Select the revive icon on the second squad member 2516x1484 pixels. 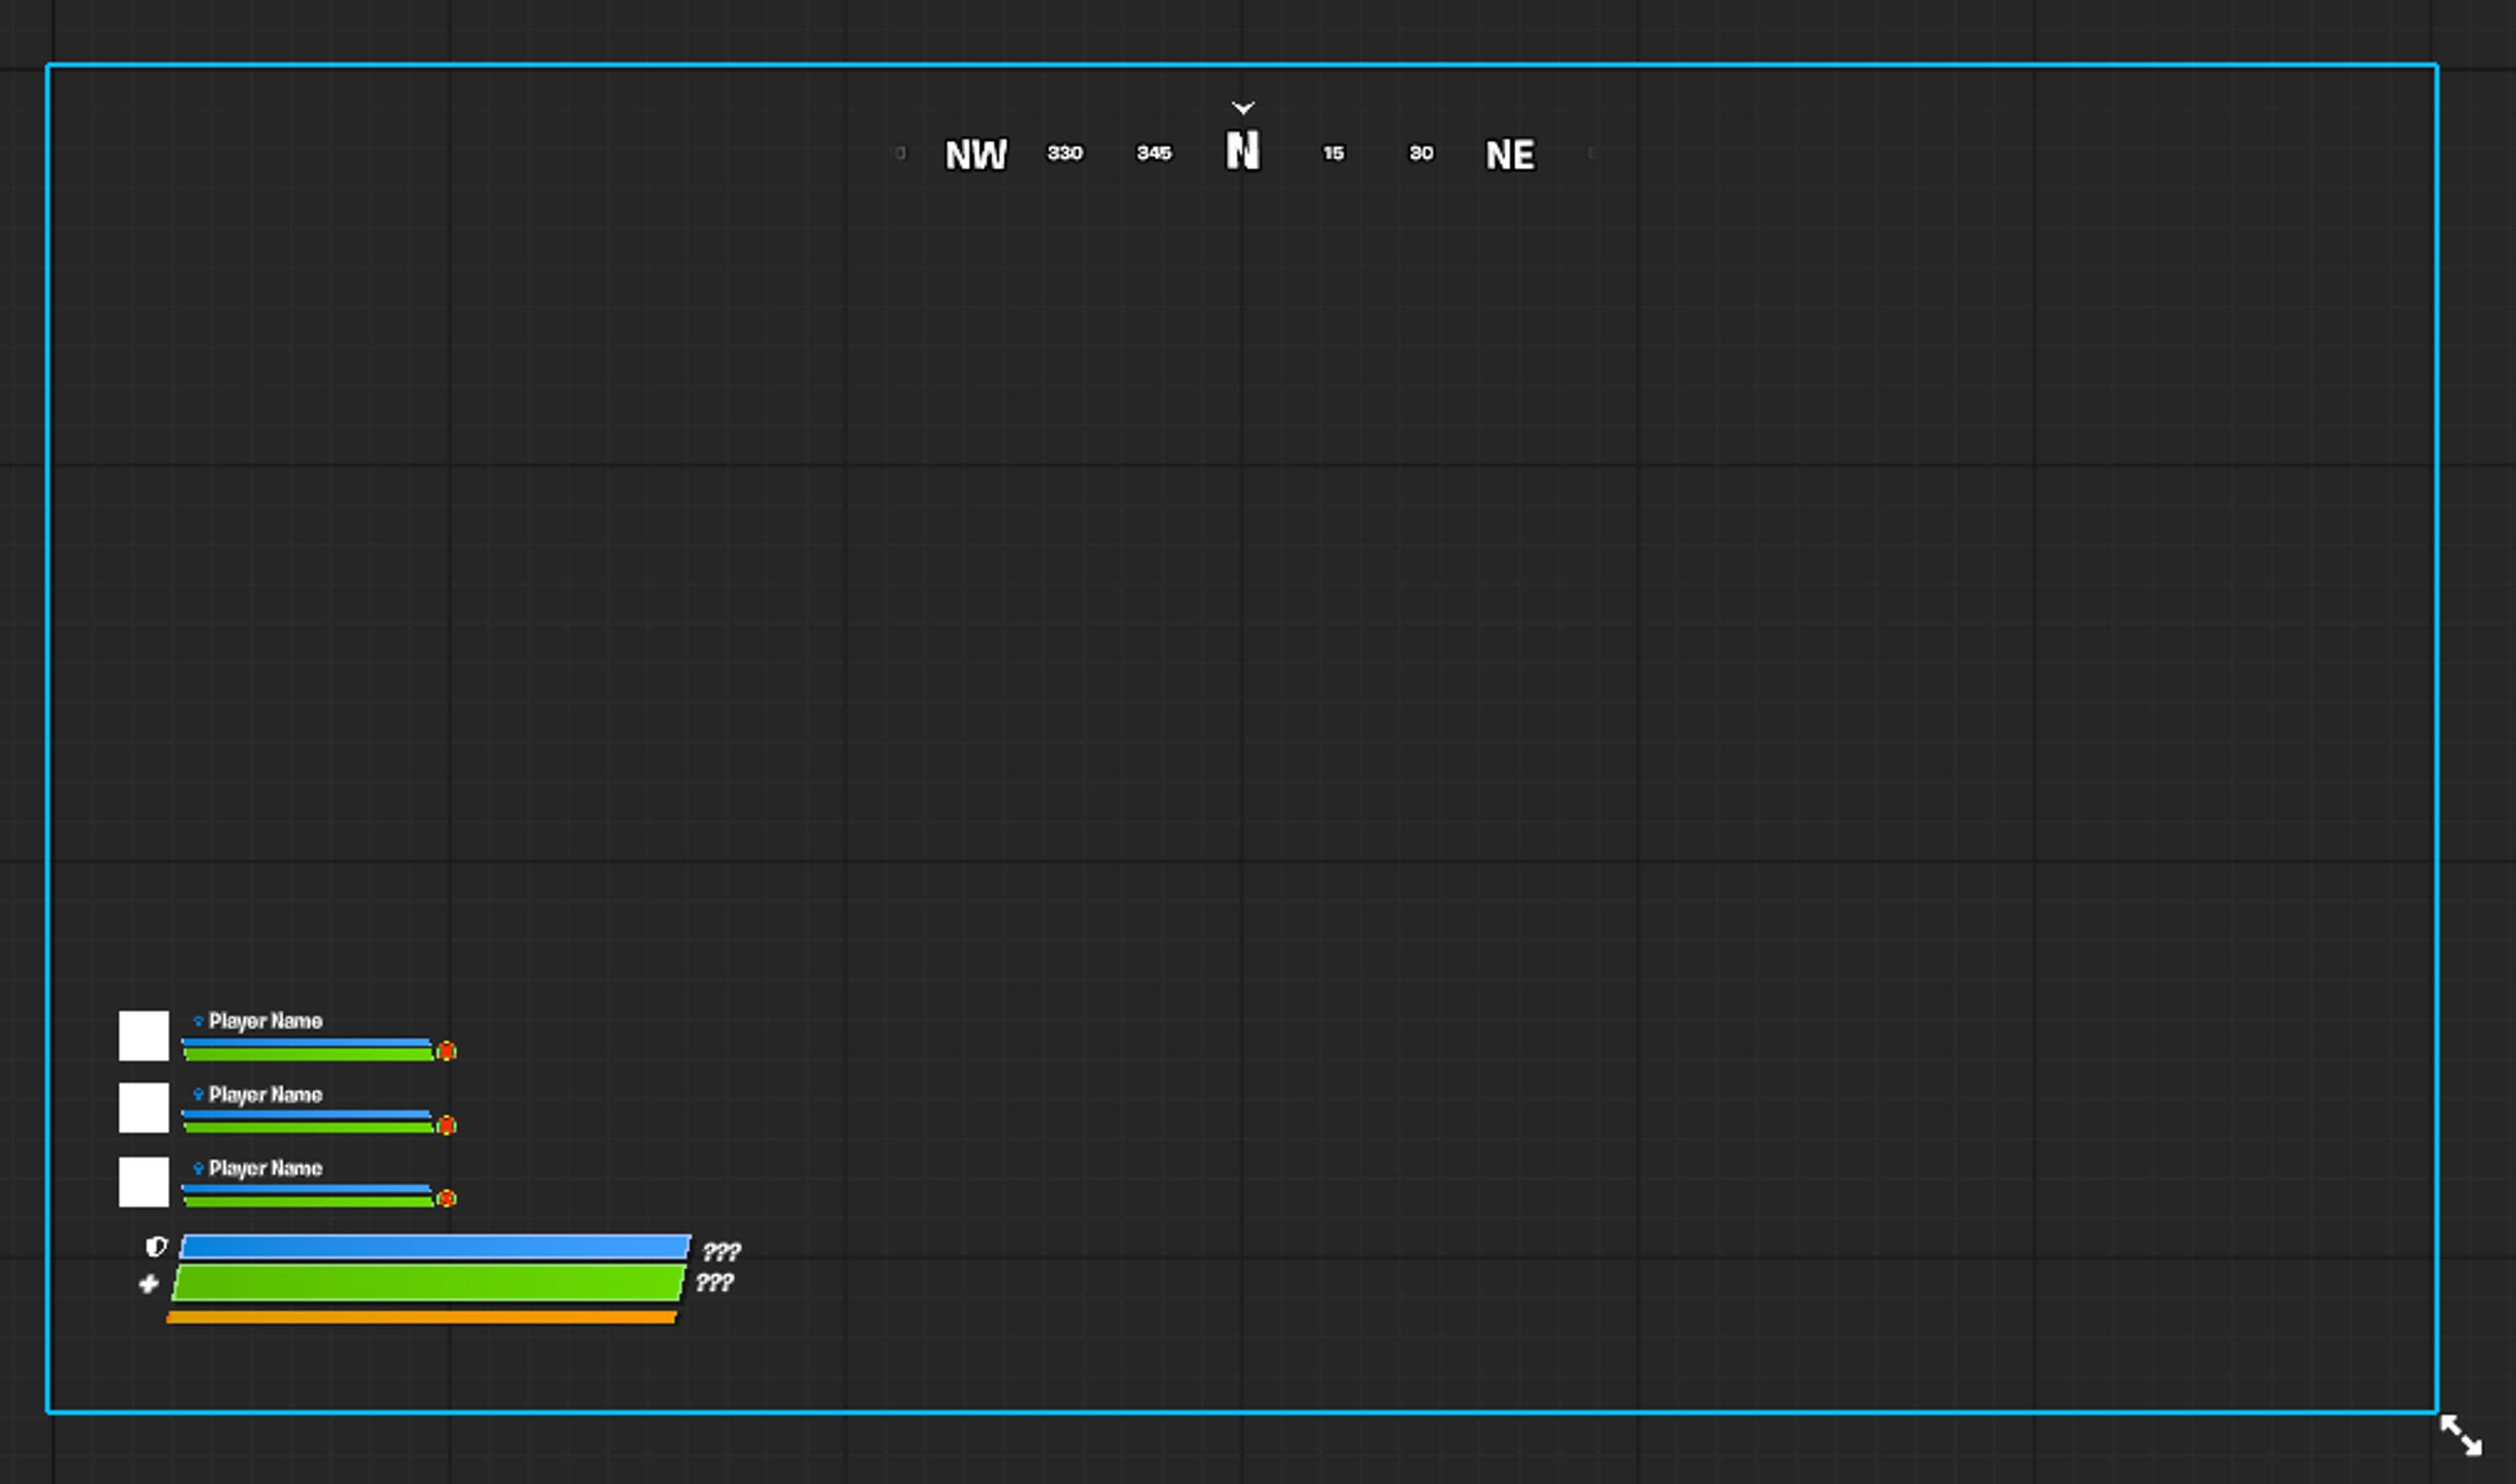[x=447, y=1126]
